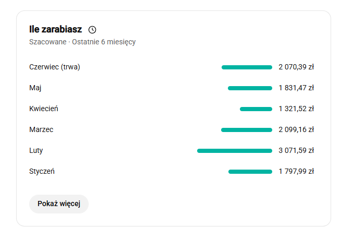Select the Maj month label
This screenshot has height=227, width=340.
(x=35, y=88)
